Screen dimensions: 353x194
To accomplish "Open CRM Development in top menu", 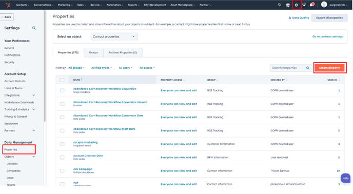I will [155, 5].
